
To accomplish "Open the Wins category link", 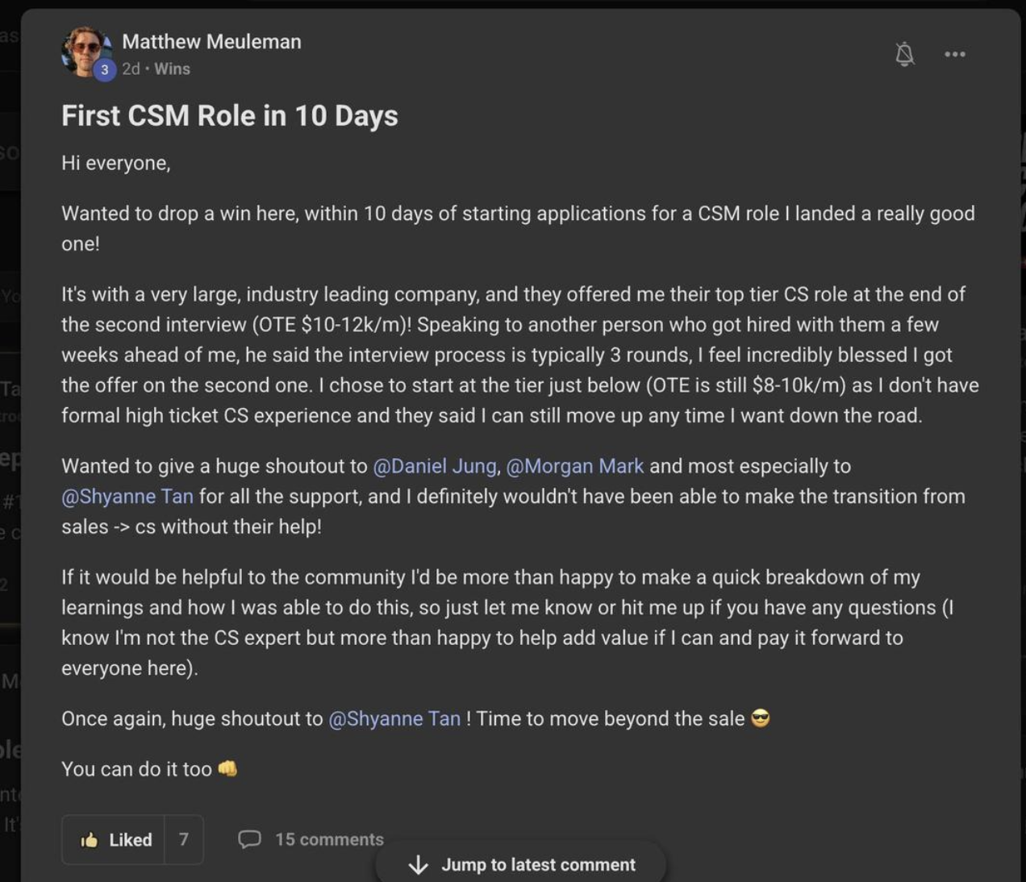I will pyautogui.click(x=172, y=69).
